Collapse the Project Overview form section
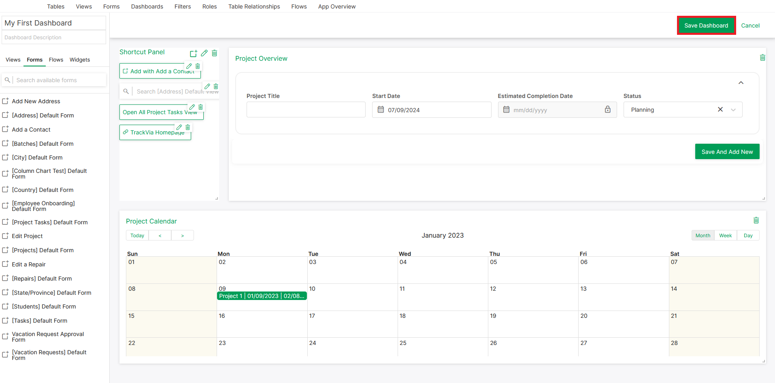Viewport: 775px width, 383px height. pos(741,82)
